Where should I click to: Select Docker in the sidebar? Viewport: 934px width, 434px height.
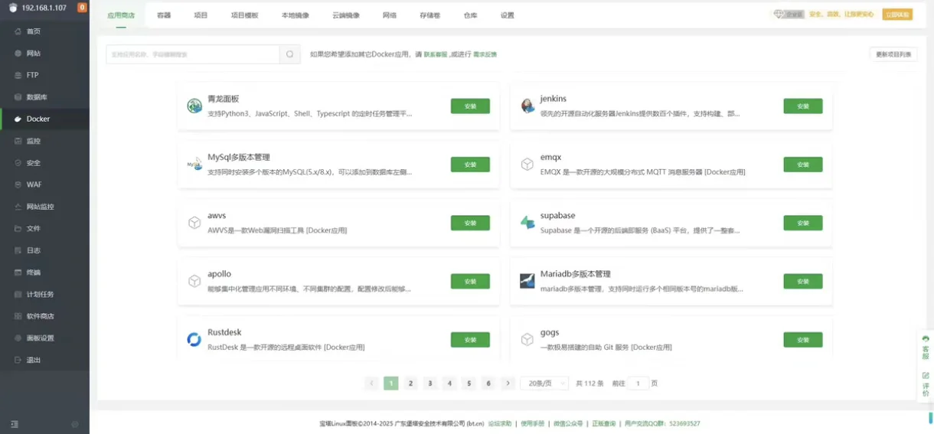44,119
